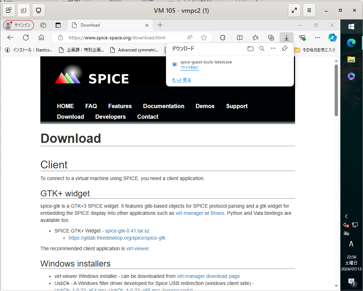Unmute the speaker in the system tray

point(346,225)
